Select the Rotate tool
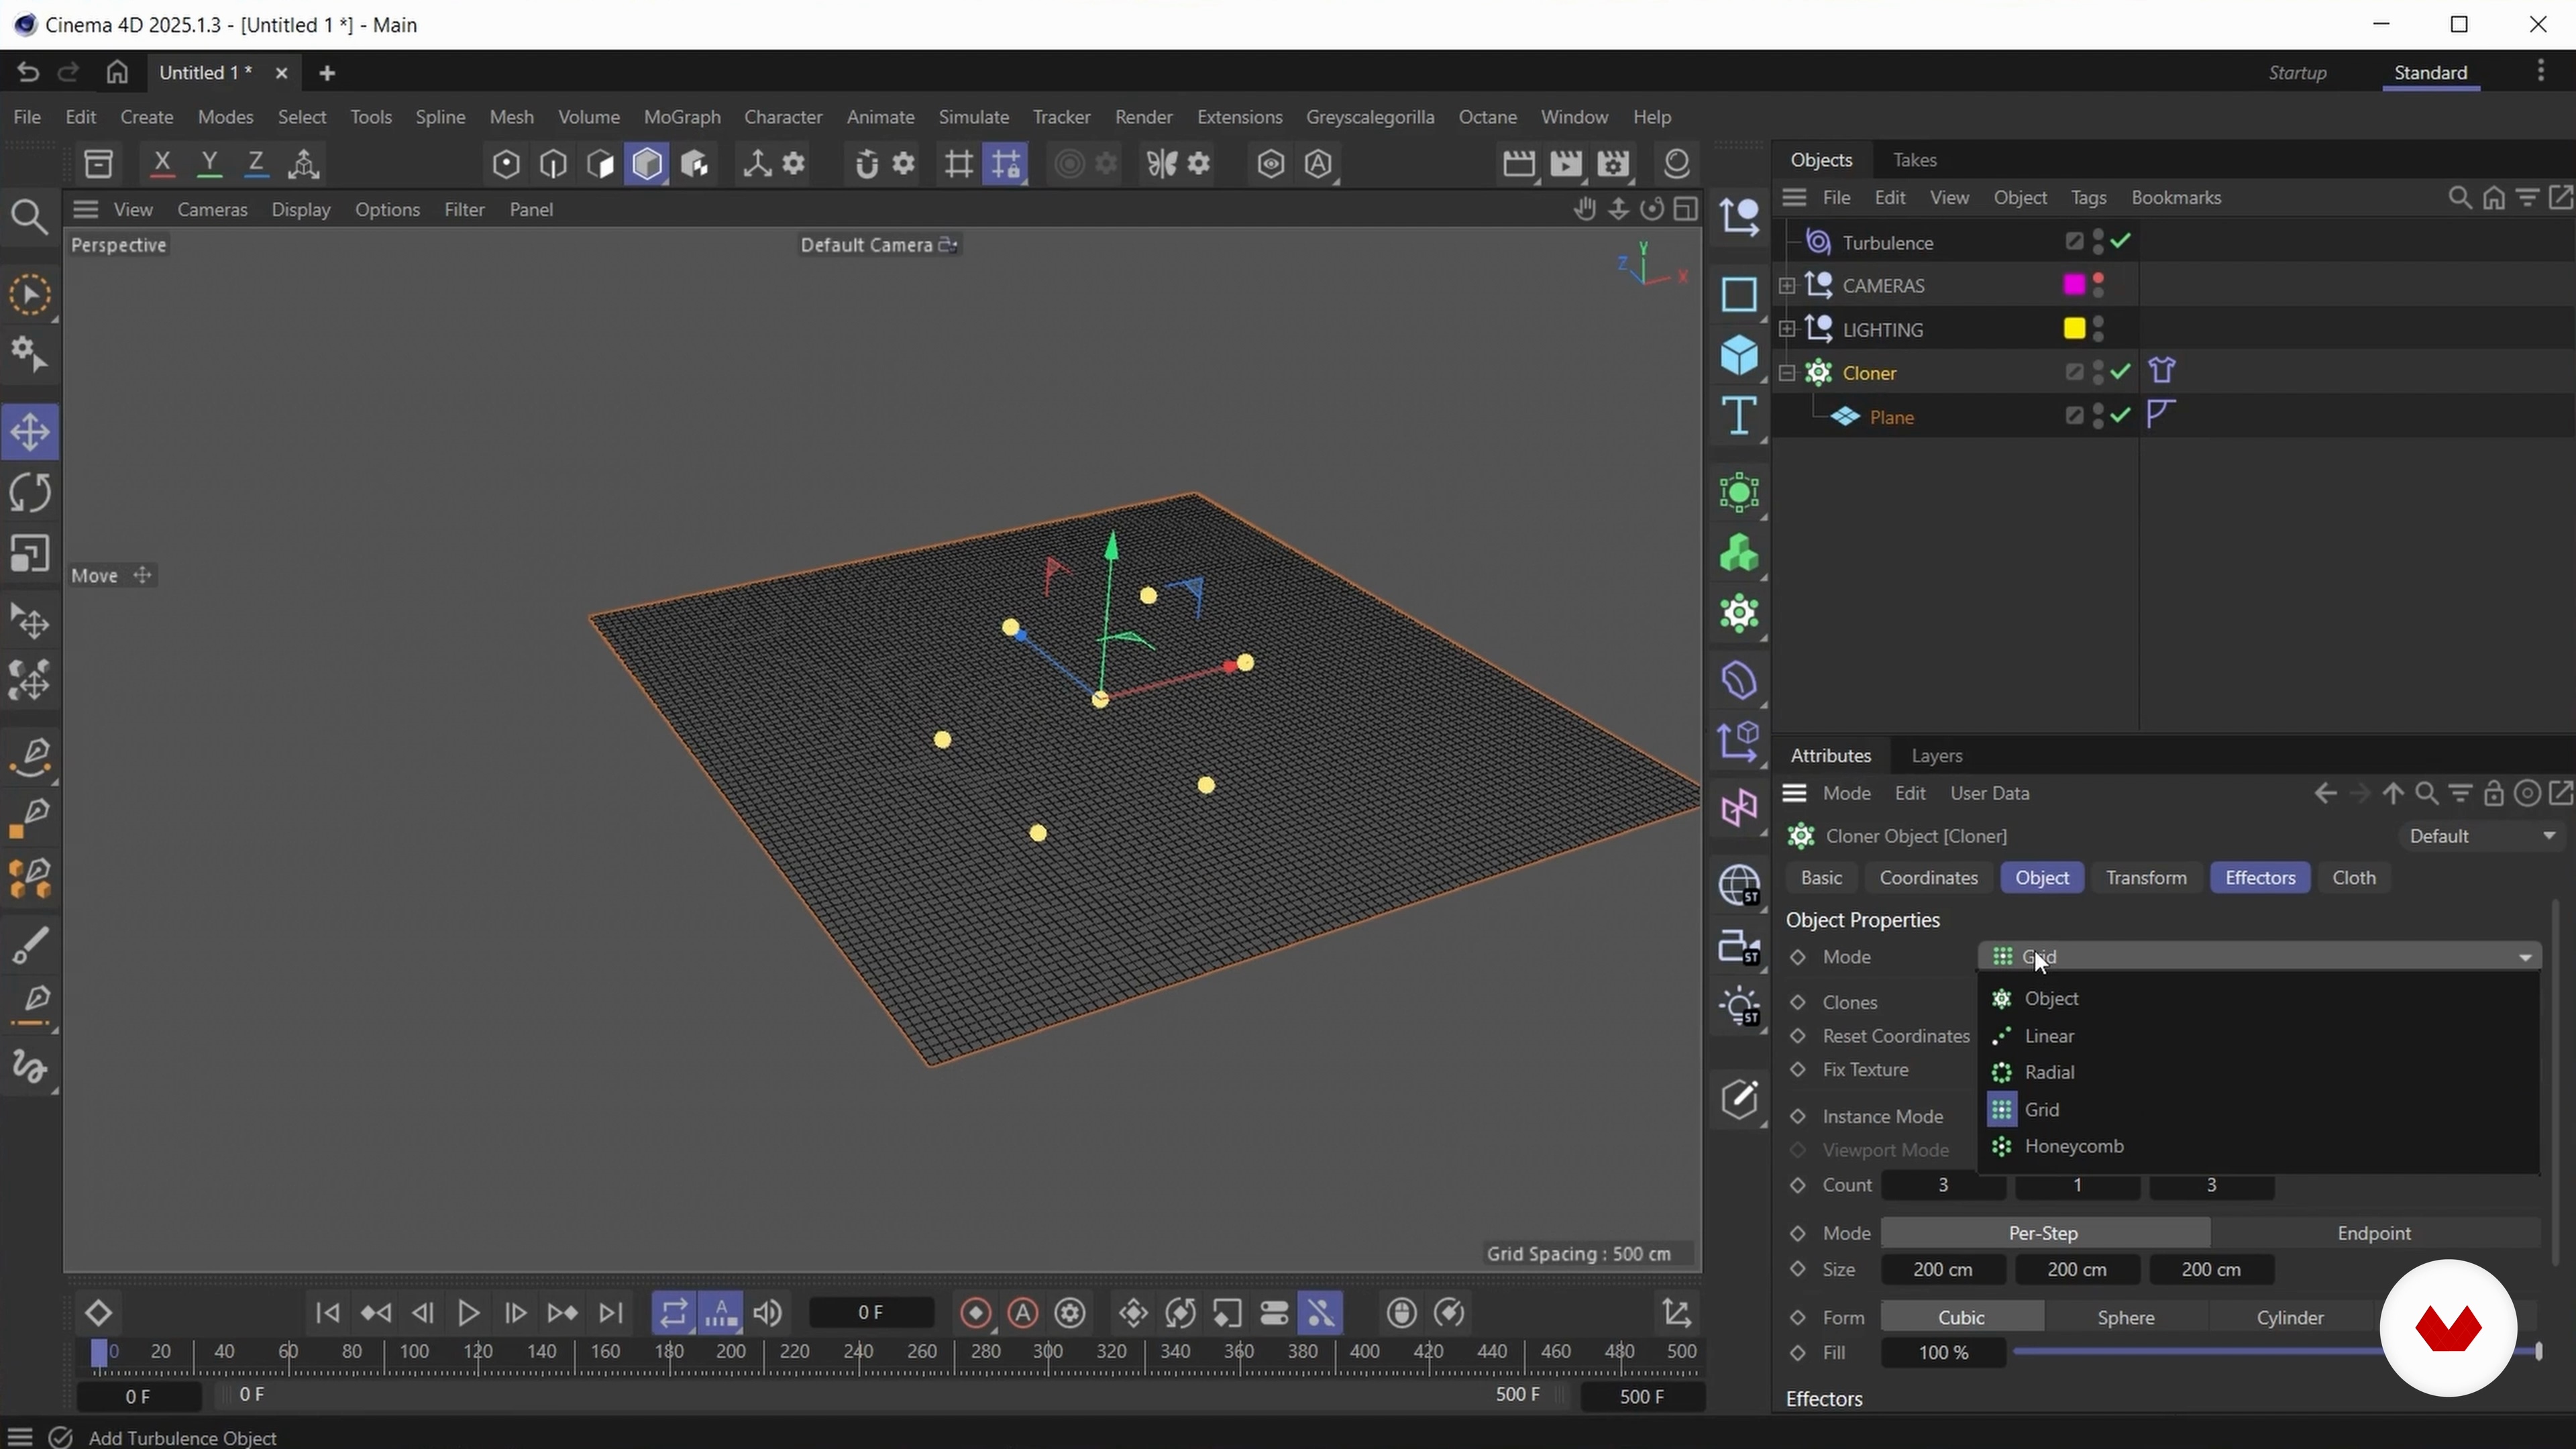The image size is (2576, 1449). 30,493
